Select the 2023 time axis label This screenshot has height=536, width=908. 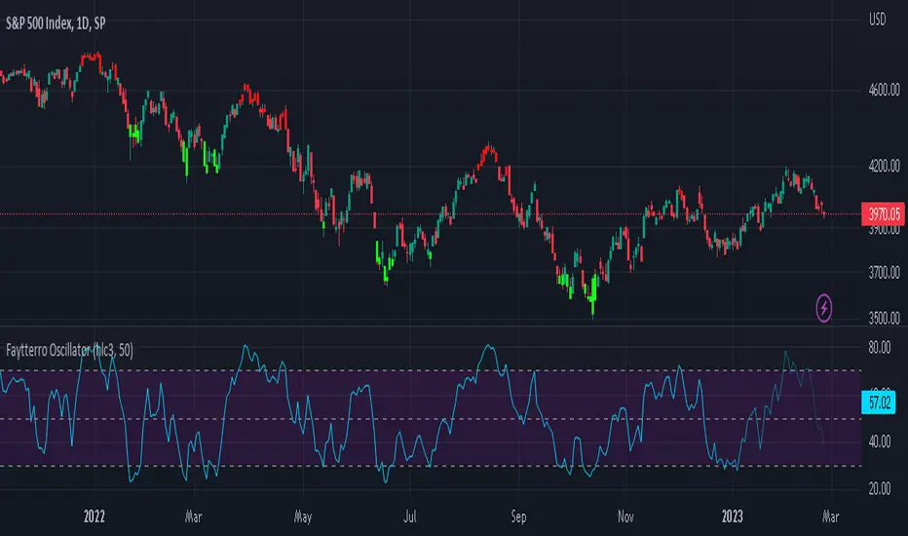coord(732,517)
